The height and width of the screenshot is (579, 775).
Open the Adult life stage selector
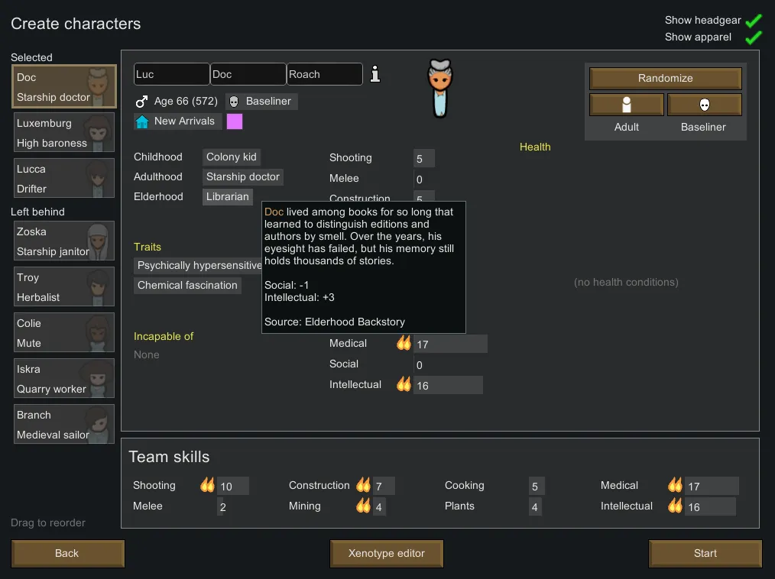627,105
